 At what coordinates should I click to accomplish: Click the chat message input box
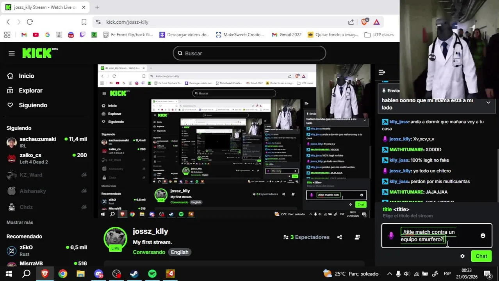437,236
